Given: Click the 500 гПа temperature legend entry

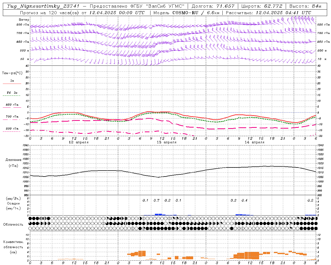Looking at the screenshot, I should tap(12, 129).
